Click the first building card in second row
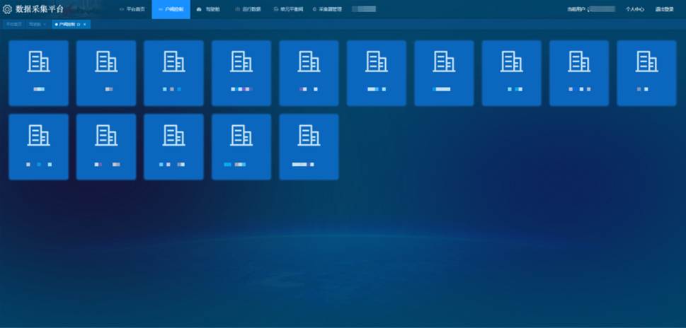The width and height of the screenshot is (686, 328). point(38,146)
